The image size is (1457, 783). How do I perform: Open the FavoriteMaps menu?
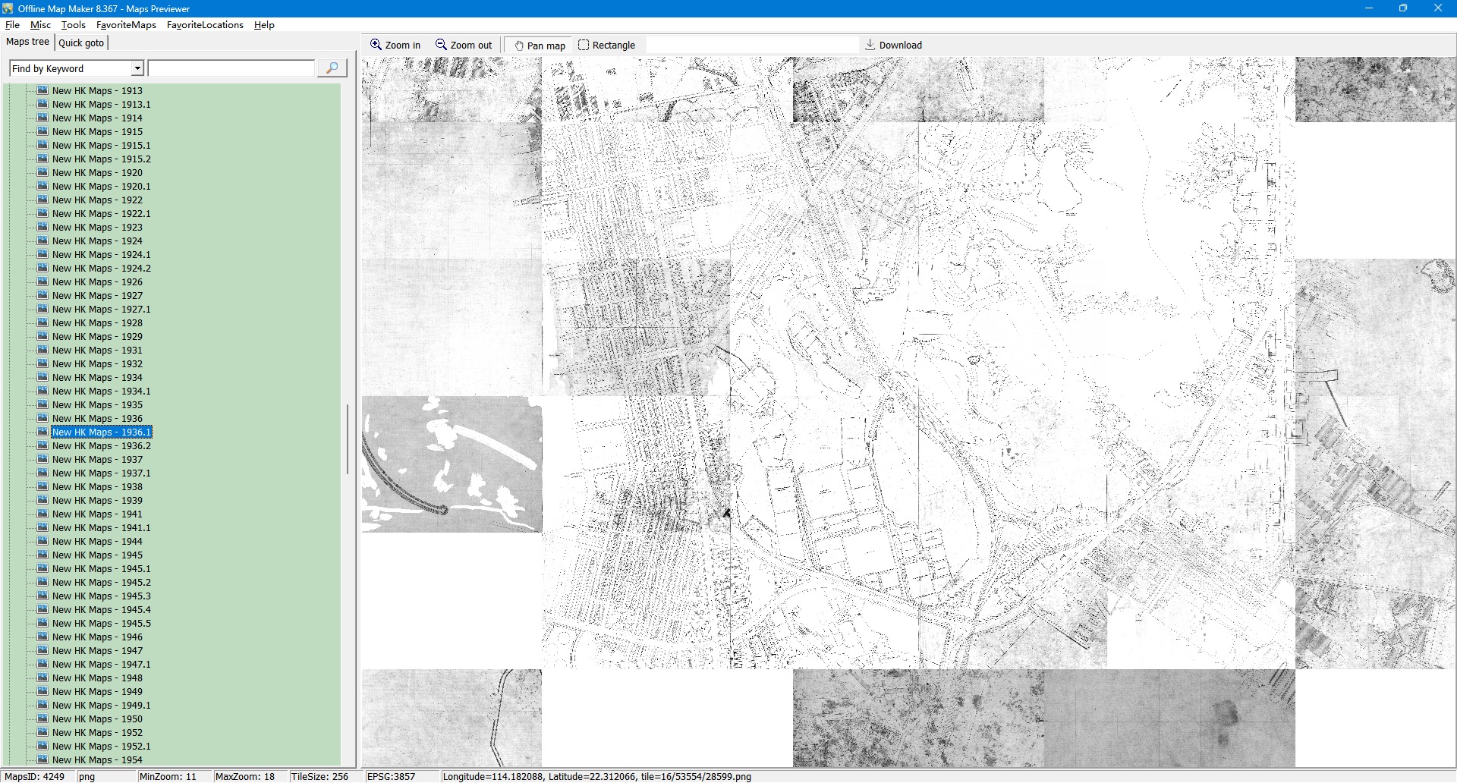point(126,25)
